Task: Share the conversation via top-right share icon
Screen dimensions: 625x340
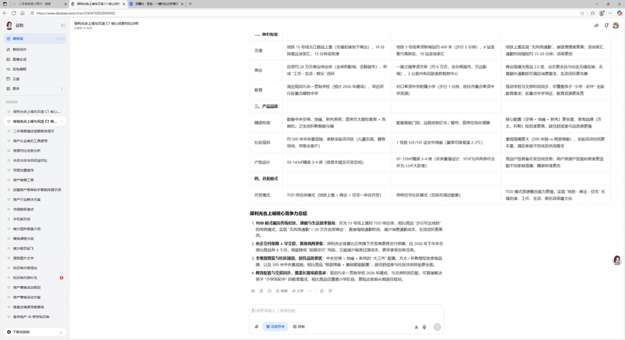Action: (596, 25)
